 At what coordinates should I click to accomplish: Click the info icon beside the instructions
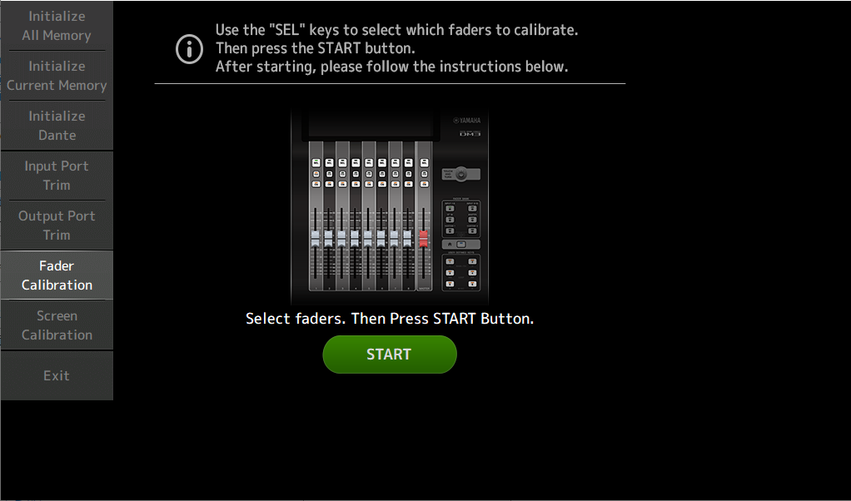pos(189,49)
